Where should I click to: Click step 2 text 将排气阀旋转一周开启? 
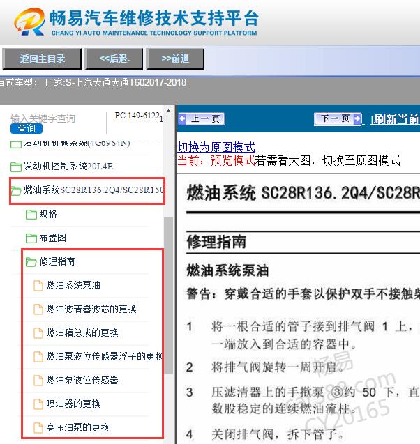(x=278, y=367)
